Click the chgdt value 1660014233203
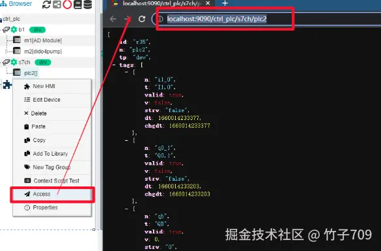This screenshot has height=251, width=381. [190, 194]
